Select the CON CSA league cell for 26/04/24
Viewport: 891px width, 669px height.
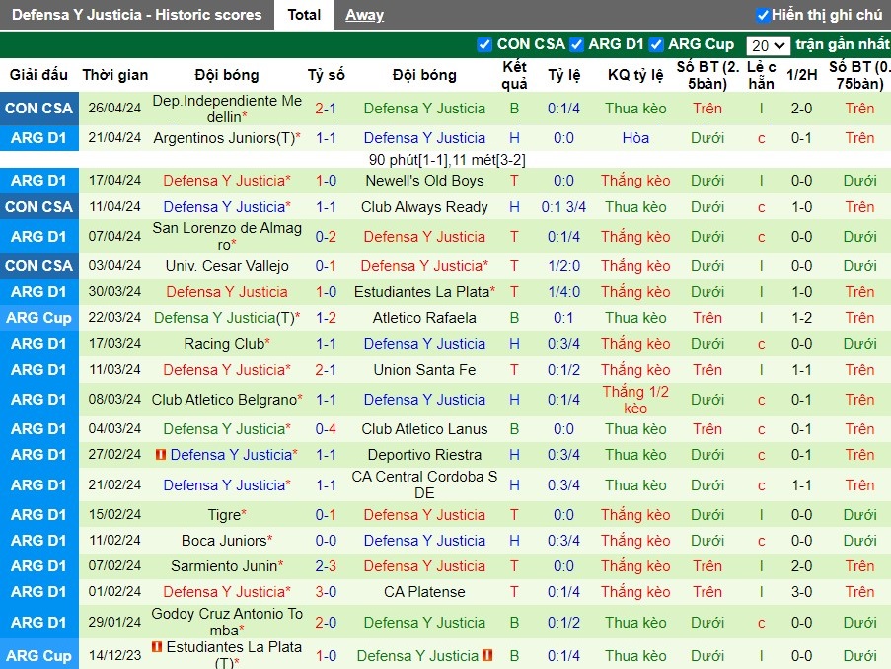(x=39, y=109)
